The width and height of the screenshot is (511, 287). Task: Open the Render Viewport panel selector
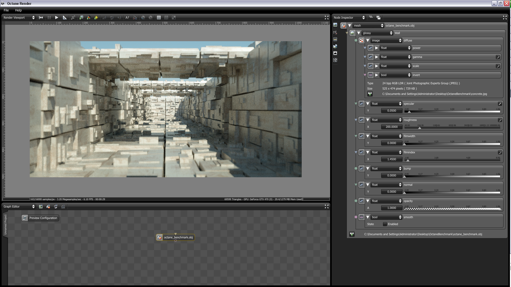(19, 18)
